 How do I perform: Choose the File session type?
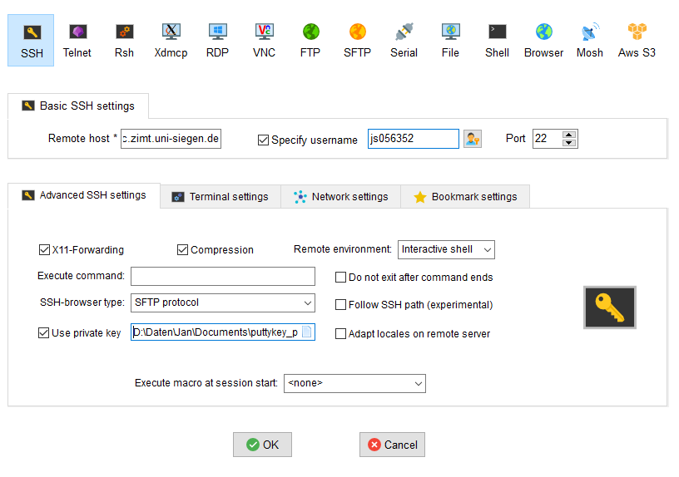point(450,40)
